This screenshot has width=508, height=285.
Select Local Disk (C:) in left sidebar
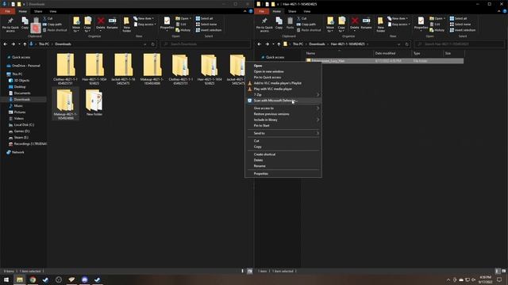pyautogui.click(x=21, y=125)
